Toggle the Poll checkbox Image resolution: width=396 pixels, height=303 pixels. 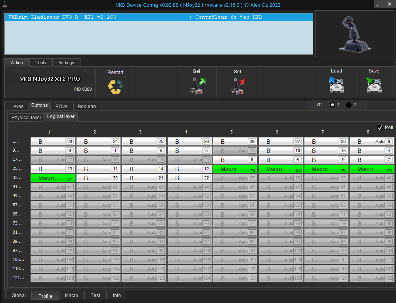tap(380, 128)
